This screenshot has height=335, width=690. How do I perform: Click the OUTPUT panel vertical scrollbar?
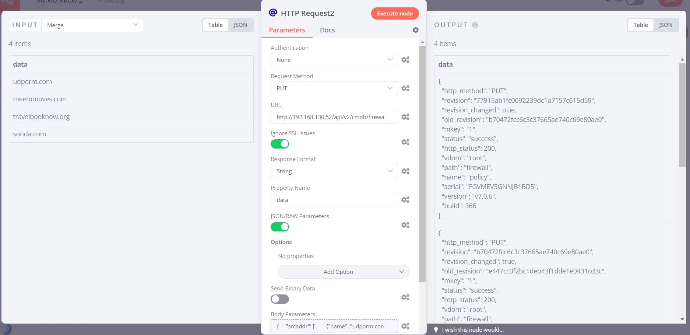[682, 115]
